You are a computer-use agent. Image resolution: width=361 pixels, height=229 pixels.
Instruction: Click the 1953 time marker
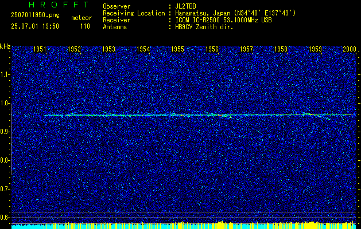click(x=108, y=49)
